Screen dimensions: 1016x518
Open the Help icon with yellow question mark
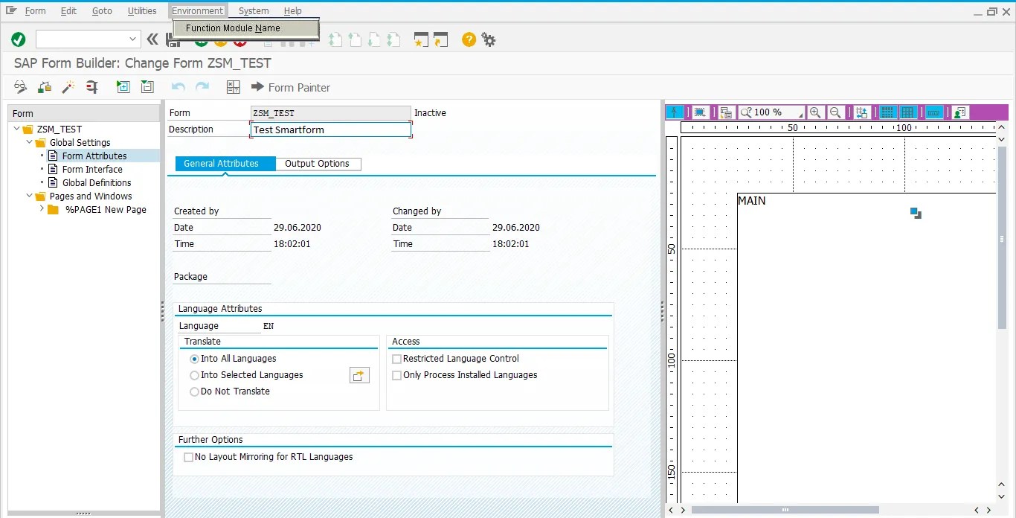coord(468,40)
